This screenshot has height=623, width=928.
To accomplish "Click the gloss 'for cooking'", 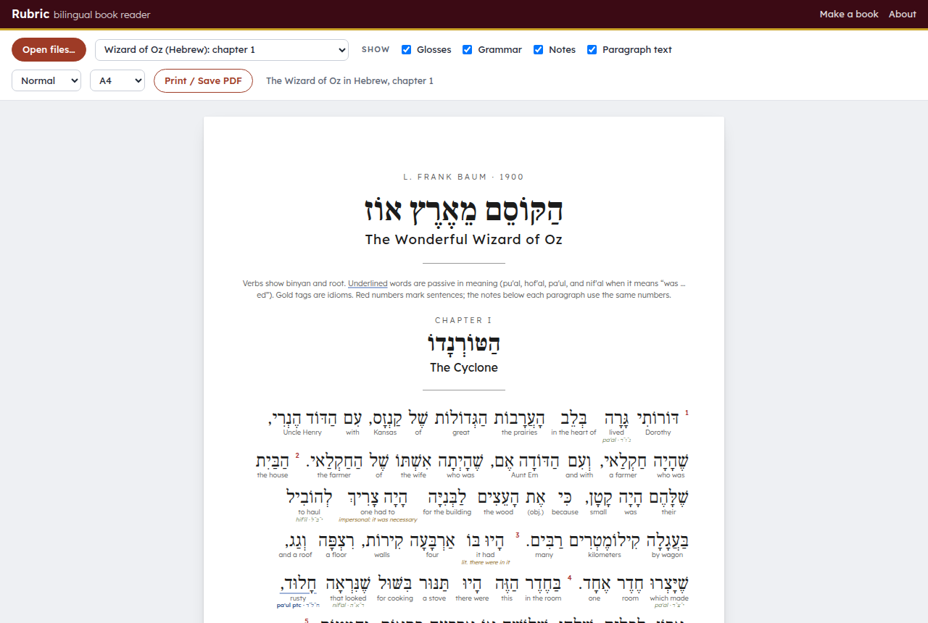I will click(395, 598).
